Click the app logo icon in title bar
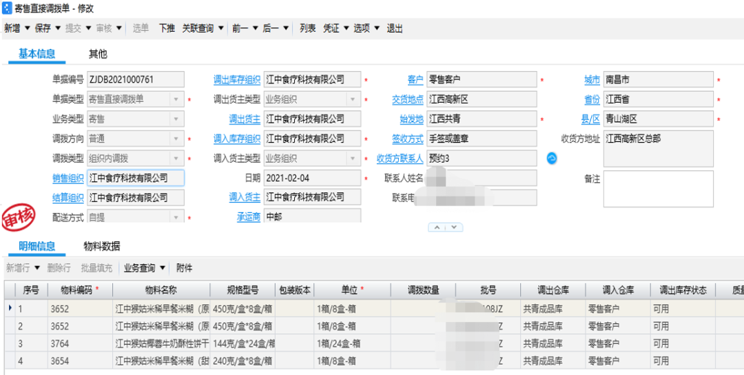The image size is (744, 375). [7, 8]
